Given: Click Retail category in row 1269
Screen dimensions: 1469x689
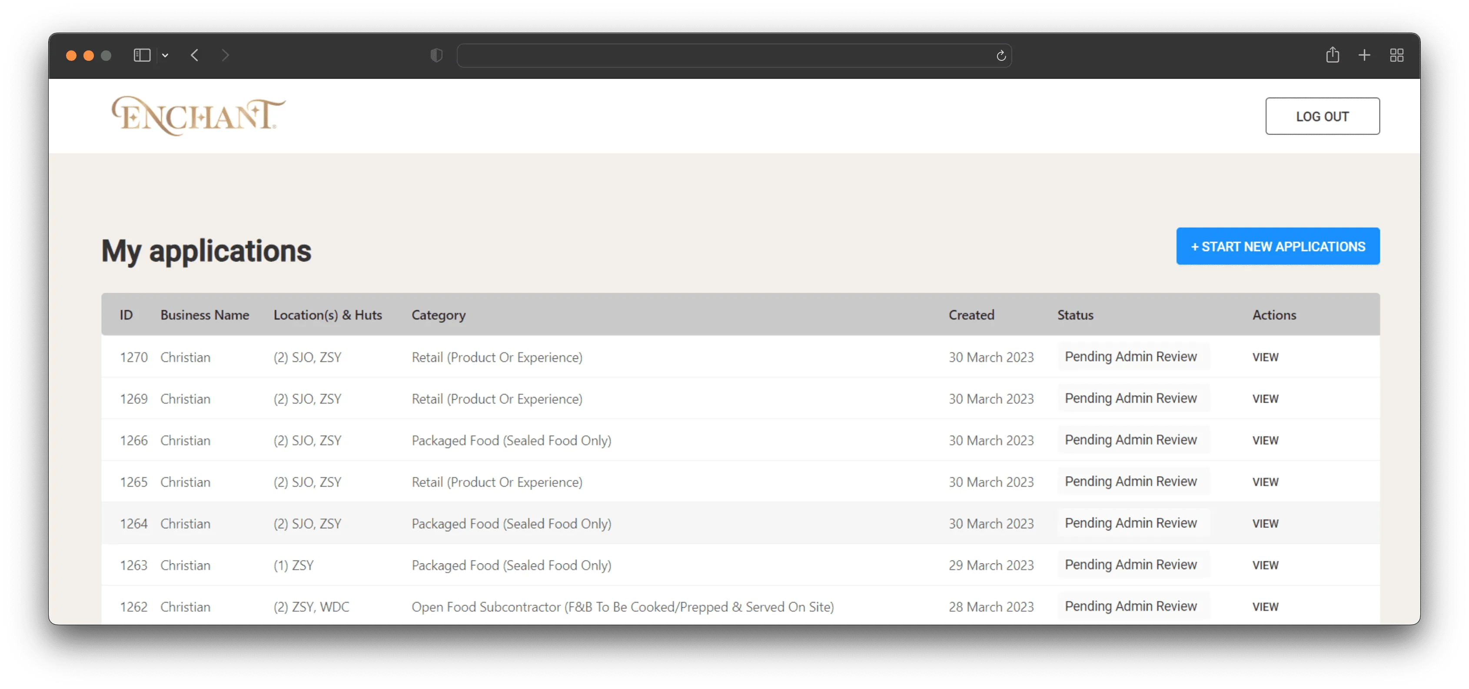Looking at the screenshot, I should click(x=497, y=399).
